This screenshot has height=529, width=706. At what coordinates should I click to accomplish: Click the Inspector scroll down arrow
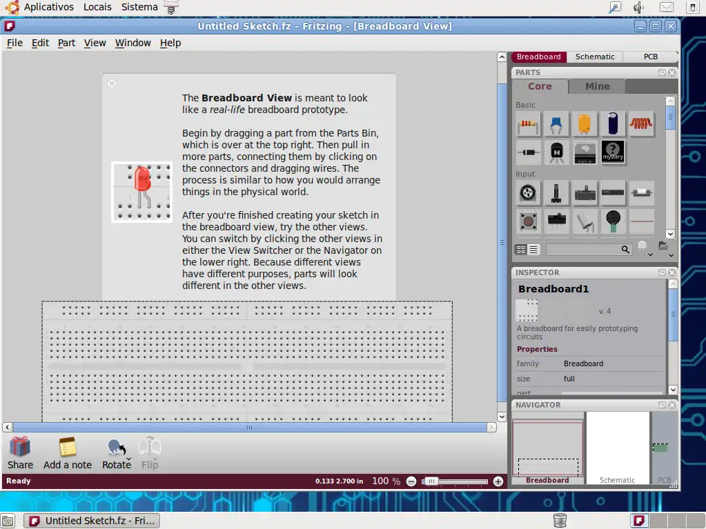click(x=673, y=390)
